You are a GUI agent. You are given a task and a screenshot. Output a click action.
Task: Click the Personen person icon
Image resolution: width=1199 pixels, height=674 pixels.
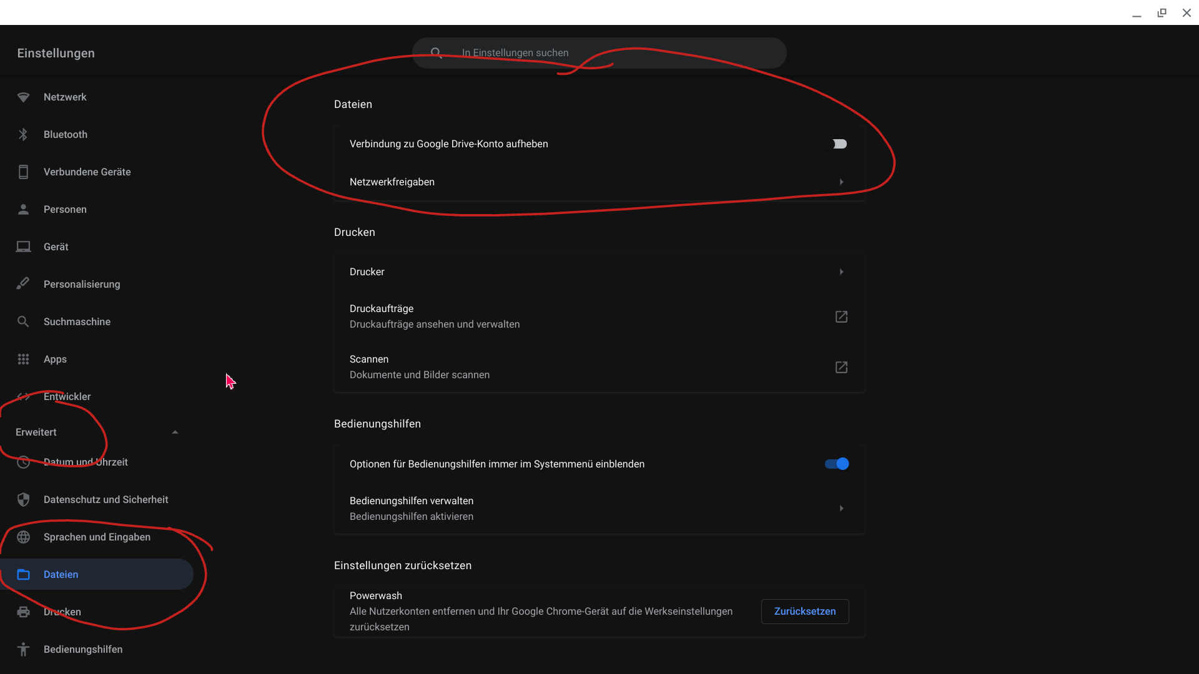[23, 210]
